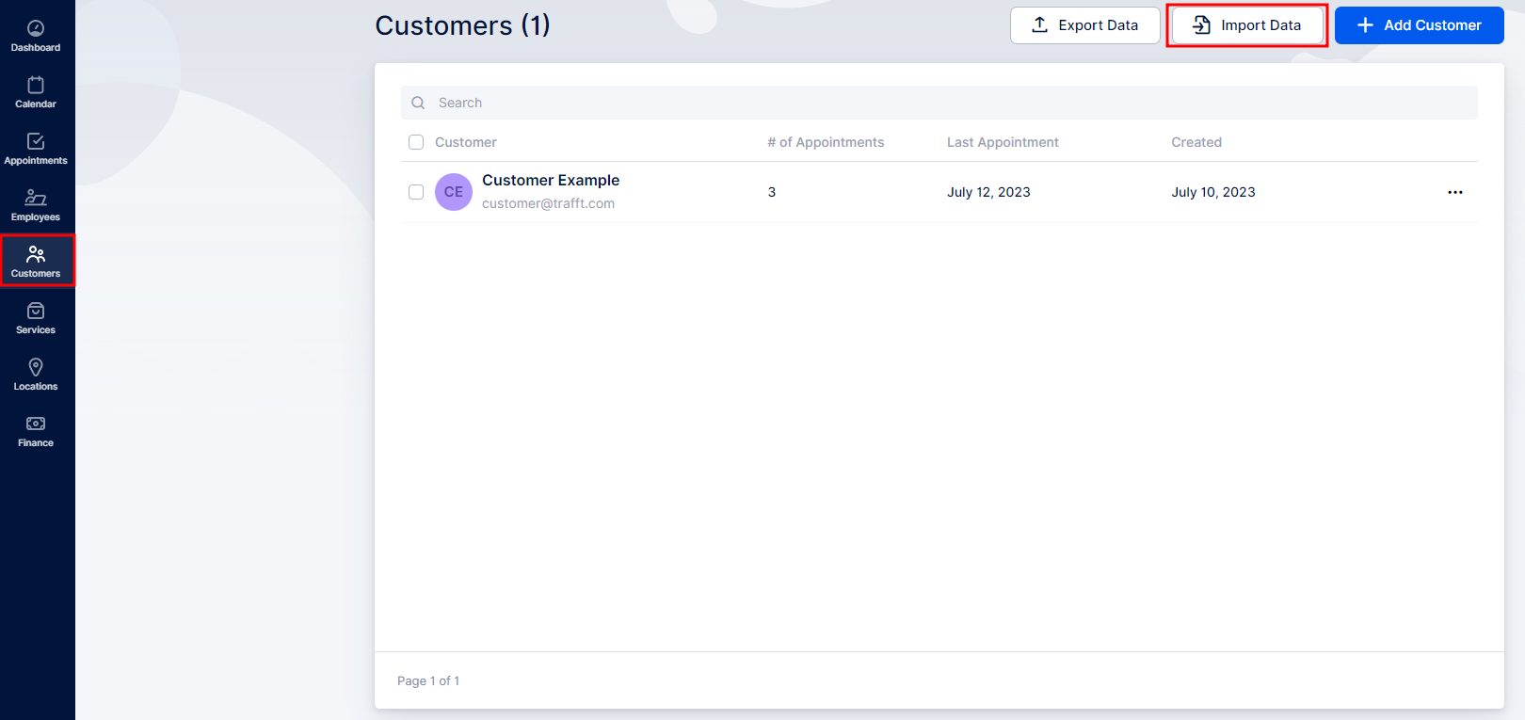
Task: Open the Finance sidebar section
Action: click(x=36, y=431)
